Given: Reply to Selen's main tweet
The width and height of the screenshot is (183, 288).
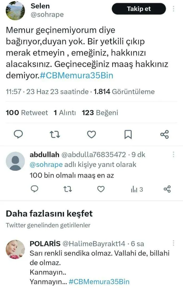Looking at the screenshot, I should click(18, 135).
